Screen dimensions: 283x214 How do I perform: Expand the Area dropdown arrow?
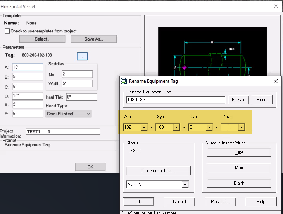pos(144,127)
